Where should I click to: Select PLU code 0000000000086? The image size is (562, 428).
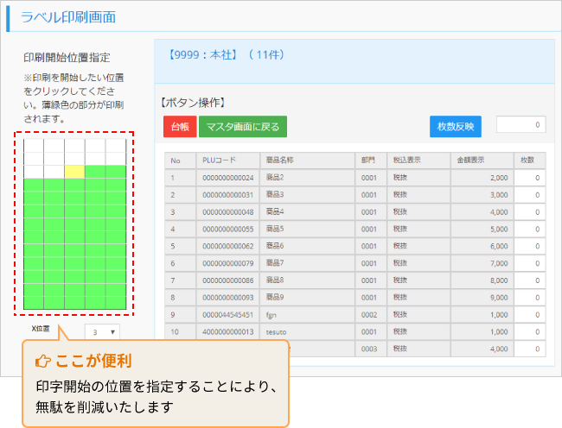(228, 280)
